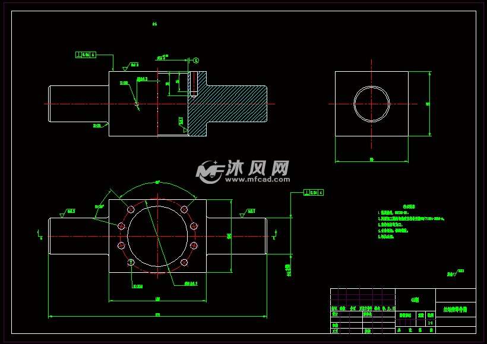Click the circular hole in the right side view
487x344 pixels.
point(372,104)
